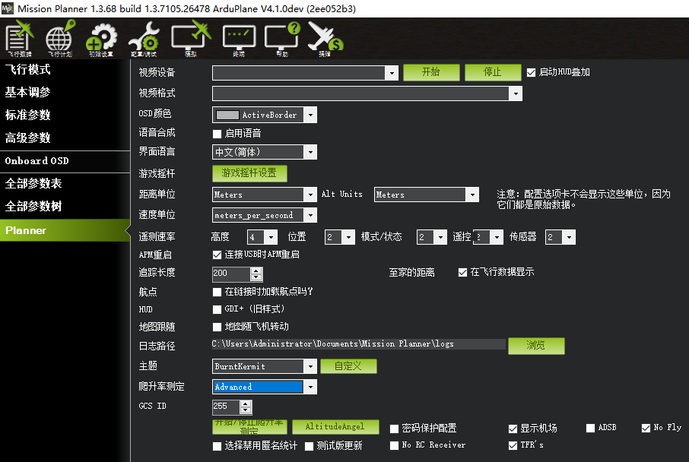Increase GCS ID with the up arrow
This screenshot has width=689, height=462.
click(x=246, y=404)
